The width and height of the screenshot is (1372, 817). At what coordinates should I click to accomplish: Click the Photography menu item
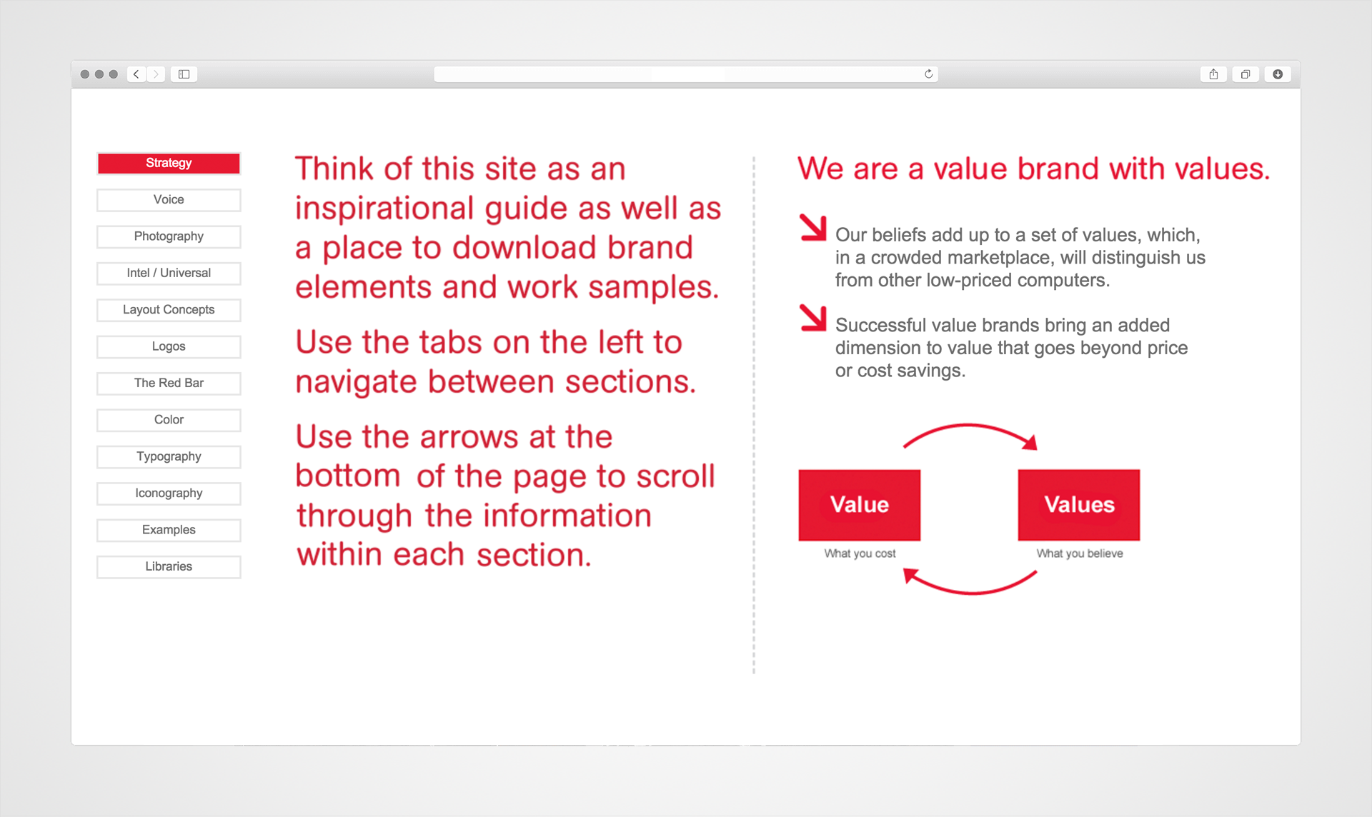170,236
